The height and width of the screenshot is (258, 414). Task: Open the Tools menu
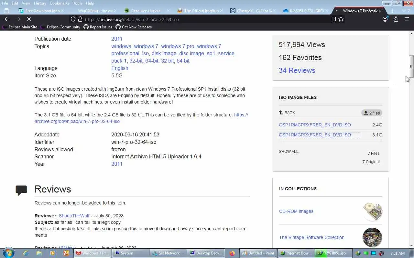(78, 3)
